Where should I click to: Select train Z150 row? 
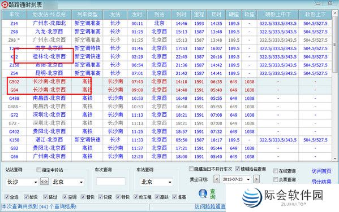coord(166,65)
